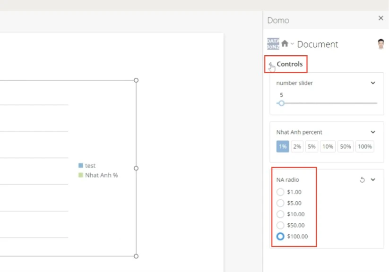Click the number slider track

click(327, 103)
